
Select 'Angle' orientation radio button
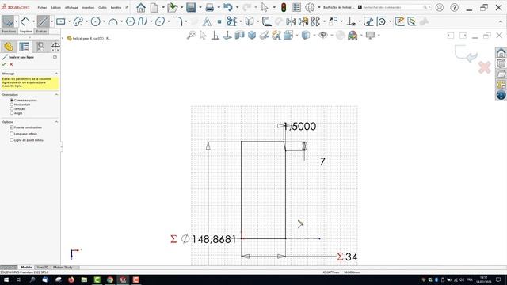(12, 113)
